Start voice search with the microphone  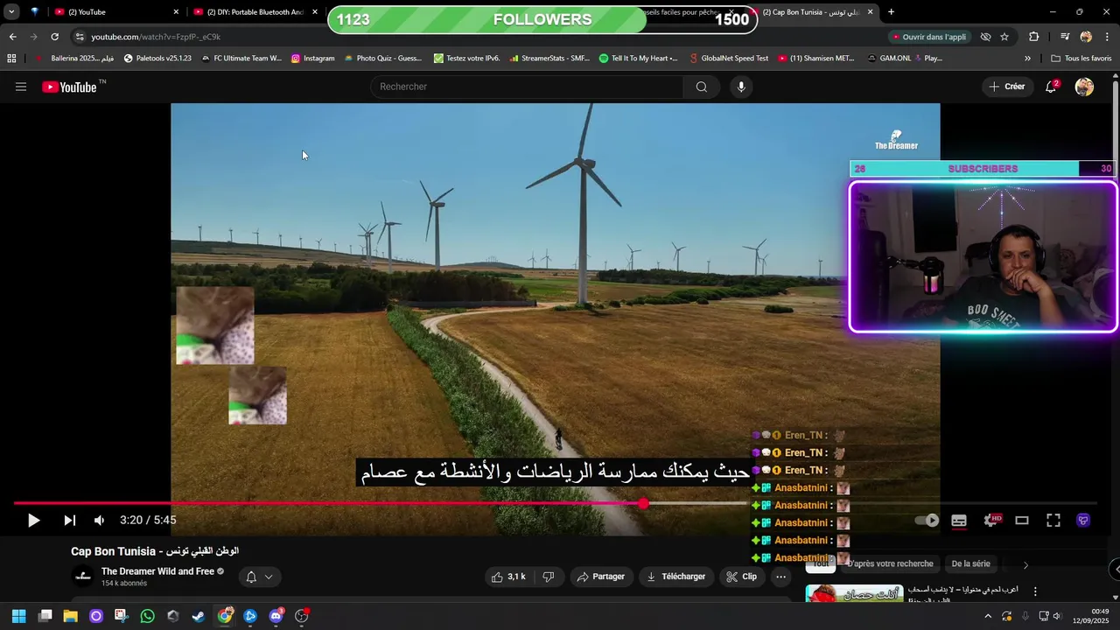pyautogui.click(x=741, y=87)
